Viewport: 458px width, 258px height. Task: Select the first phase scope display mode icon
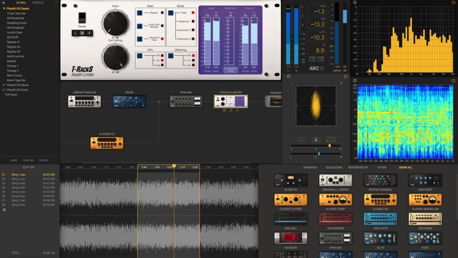pos(302,139)
